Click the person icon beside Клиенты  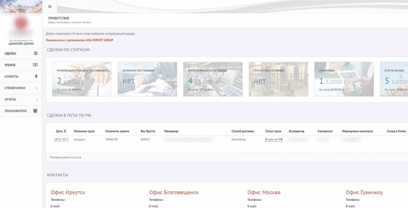coord(36,76)
